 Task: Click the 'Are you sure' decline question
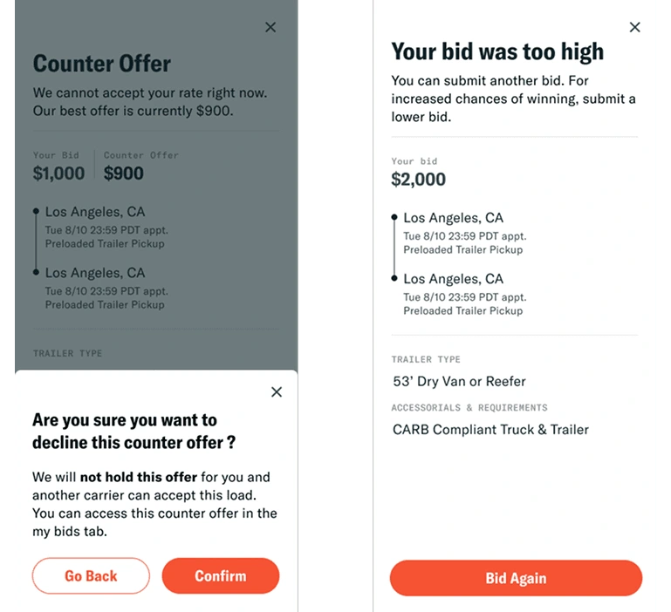pos(134,431)
